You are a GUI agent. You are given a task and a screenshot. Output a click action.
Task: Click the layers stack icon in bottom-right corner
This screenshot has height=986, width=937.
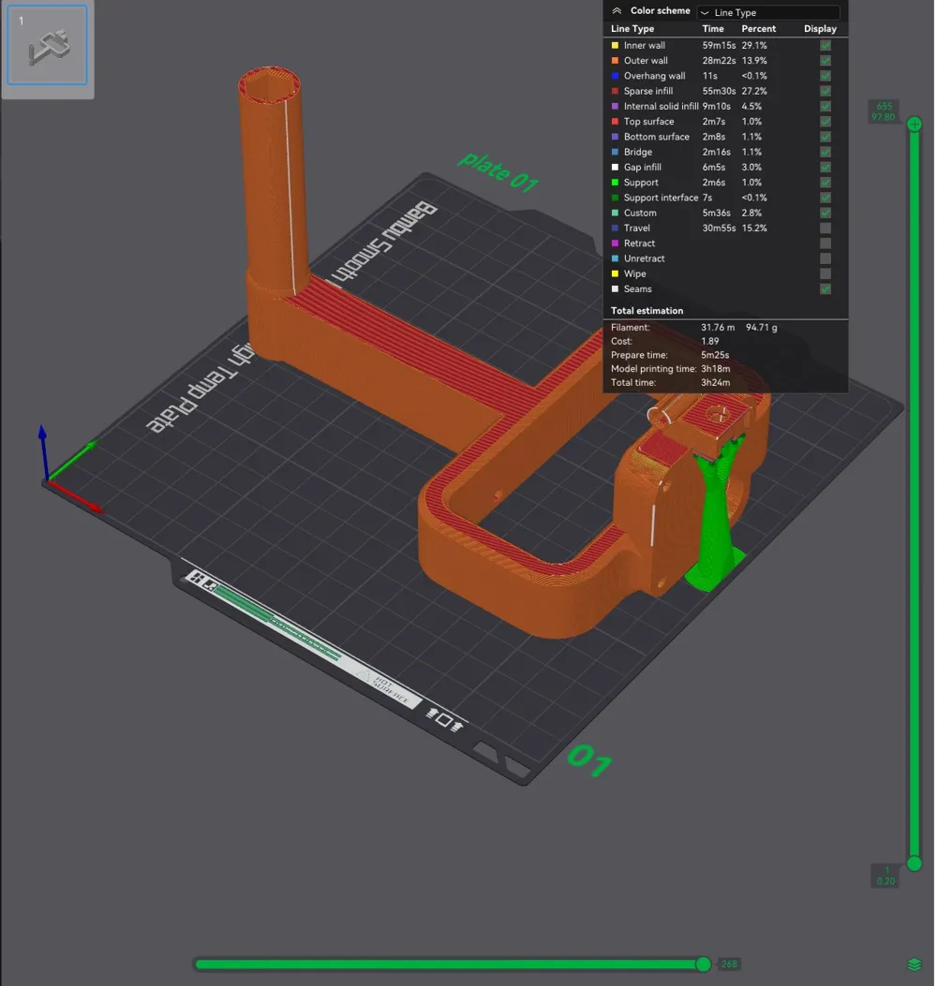915,964
